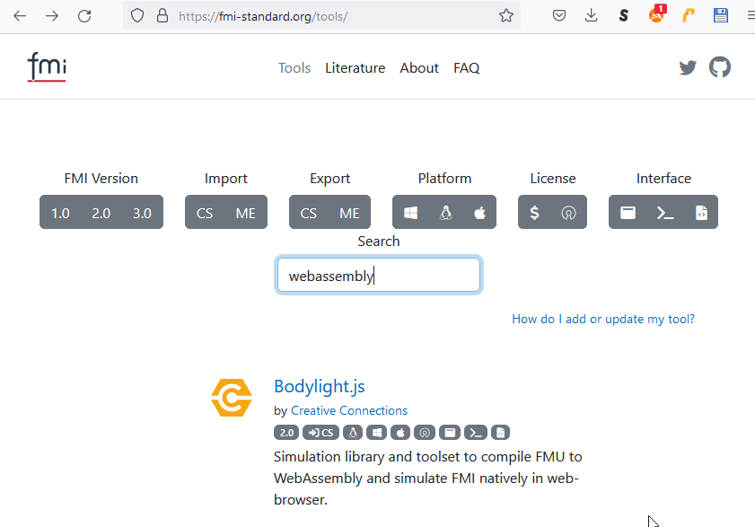Image resolution: width=755 pixels, height=527 pixels.
Task: Toggle the macOS Apple platform filter
Action: [x=479, y=213]
